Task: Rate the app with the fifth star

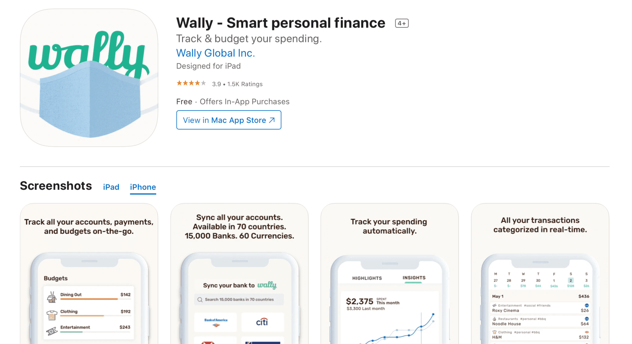Action: 204,83
